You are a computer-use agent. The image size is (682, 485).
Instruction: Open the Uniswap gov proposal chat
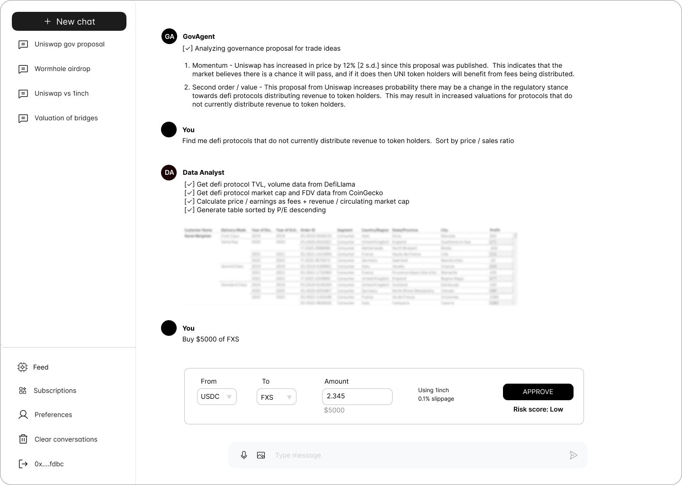tap(69, 44)
